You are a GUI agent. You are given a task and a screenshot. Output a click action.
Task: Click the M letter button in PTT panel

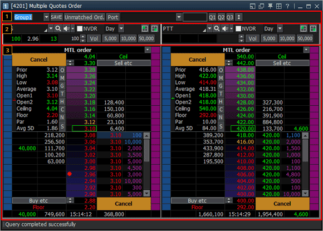tap(221, 78)
